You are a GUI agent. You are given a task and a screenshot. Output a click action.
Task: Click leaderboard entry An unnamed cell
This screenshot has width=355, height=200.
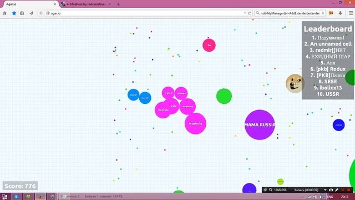(328, 44)
